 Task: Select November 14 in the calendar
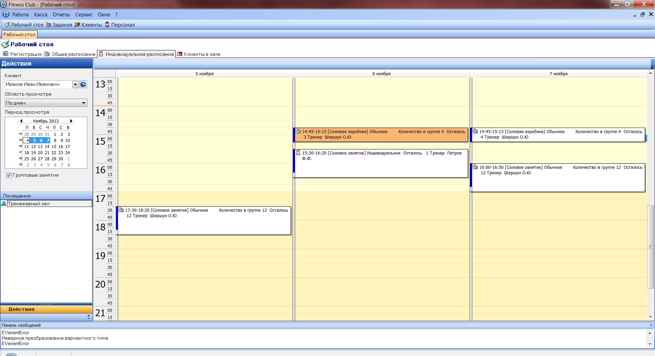pyautogui.click(x=47, y=146)
